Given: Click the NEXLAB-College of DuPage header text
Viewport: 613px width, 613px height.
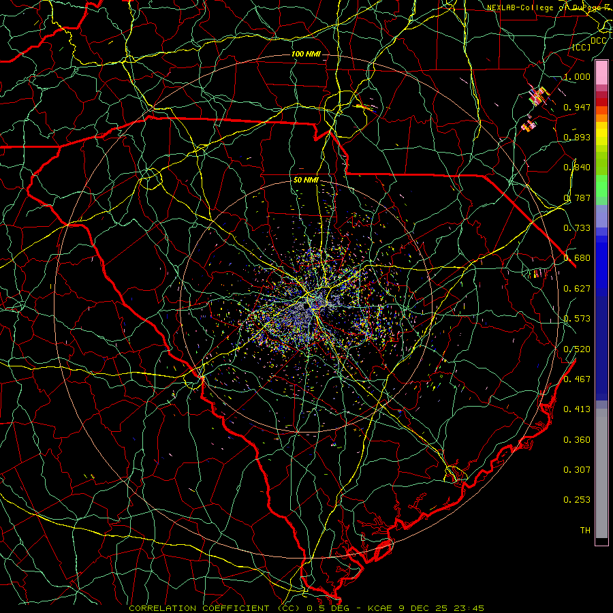Looking at the screenshot, I should pos(550,7).
